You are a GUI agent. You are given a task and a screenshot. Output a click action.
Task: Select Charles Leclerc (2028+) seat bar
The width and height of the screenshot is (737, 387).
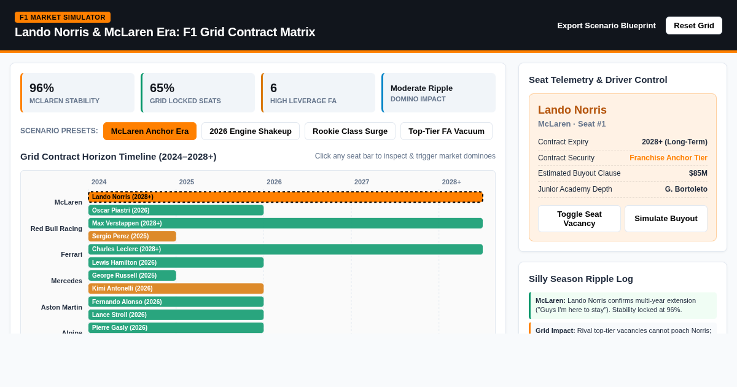pos(286,249)
